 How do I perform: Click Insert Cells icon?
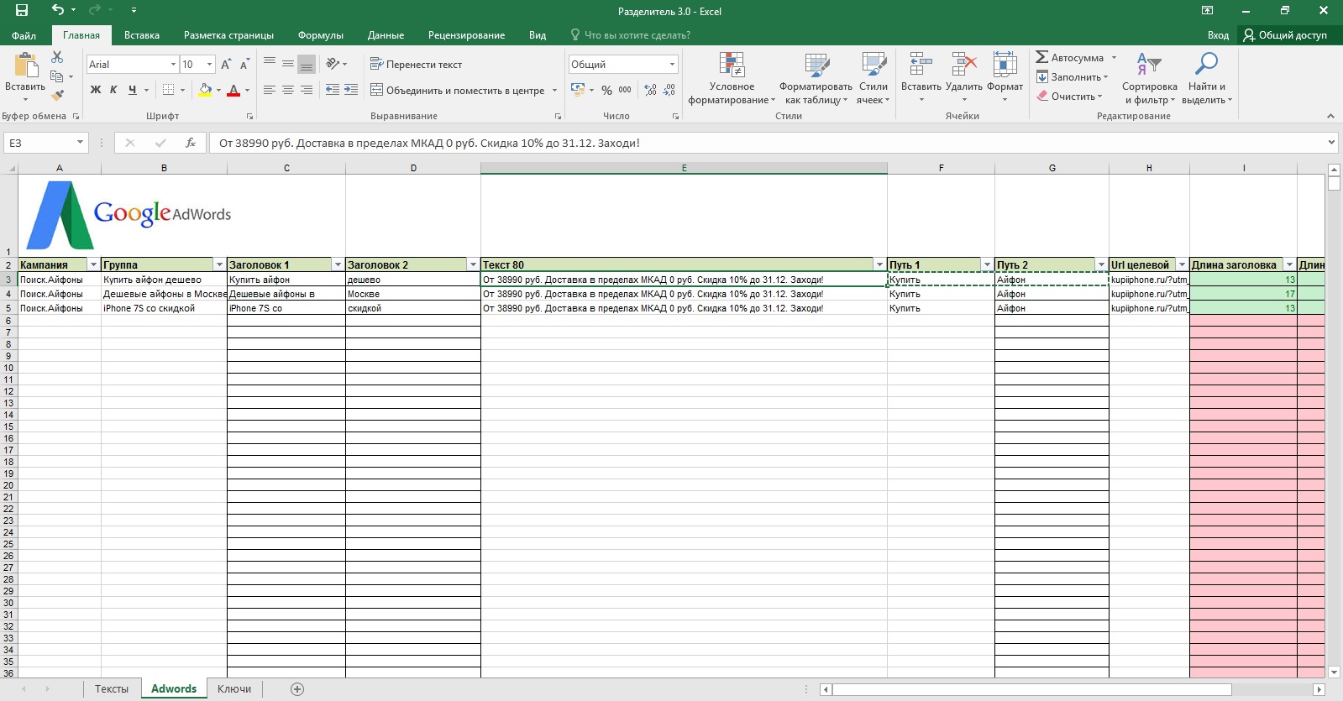point(921,65)
